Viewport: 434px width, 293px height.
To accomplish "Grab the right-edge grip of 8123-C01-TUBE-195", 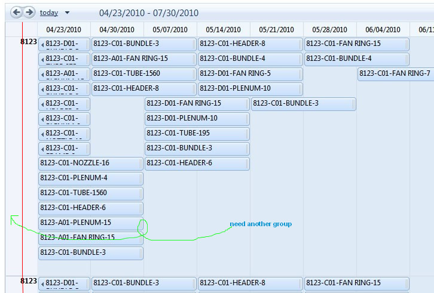I will tap(247, 134).
